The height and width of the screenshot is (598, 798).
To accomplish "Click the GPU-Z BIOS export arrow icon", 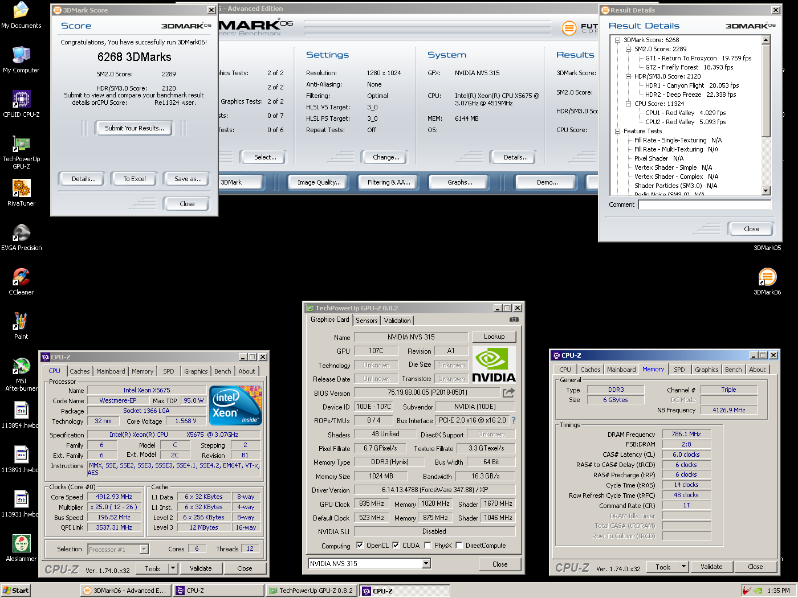I will pos(508,392).
